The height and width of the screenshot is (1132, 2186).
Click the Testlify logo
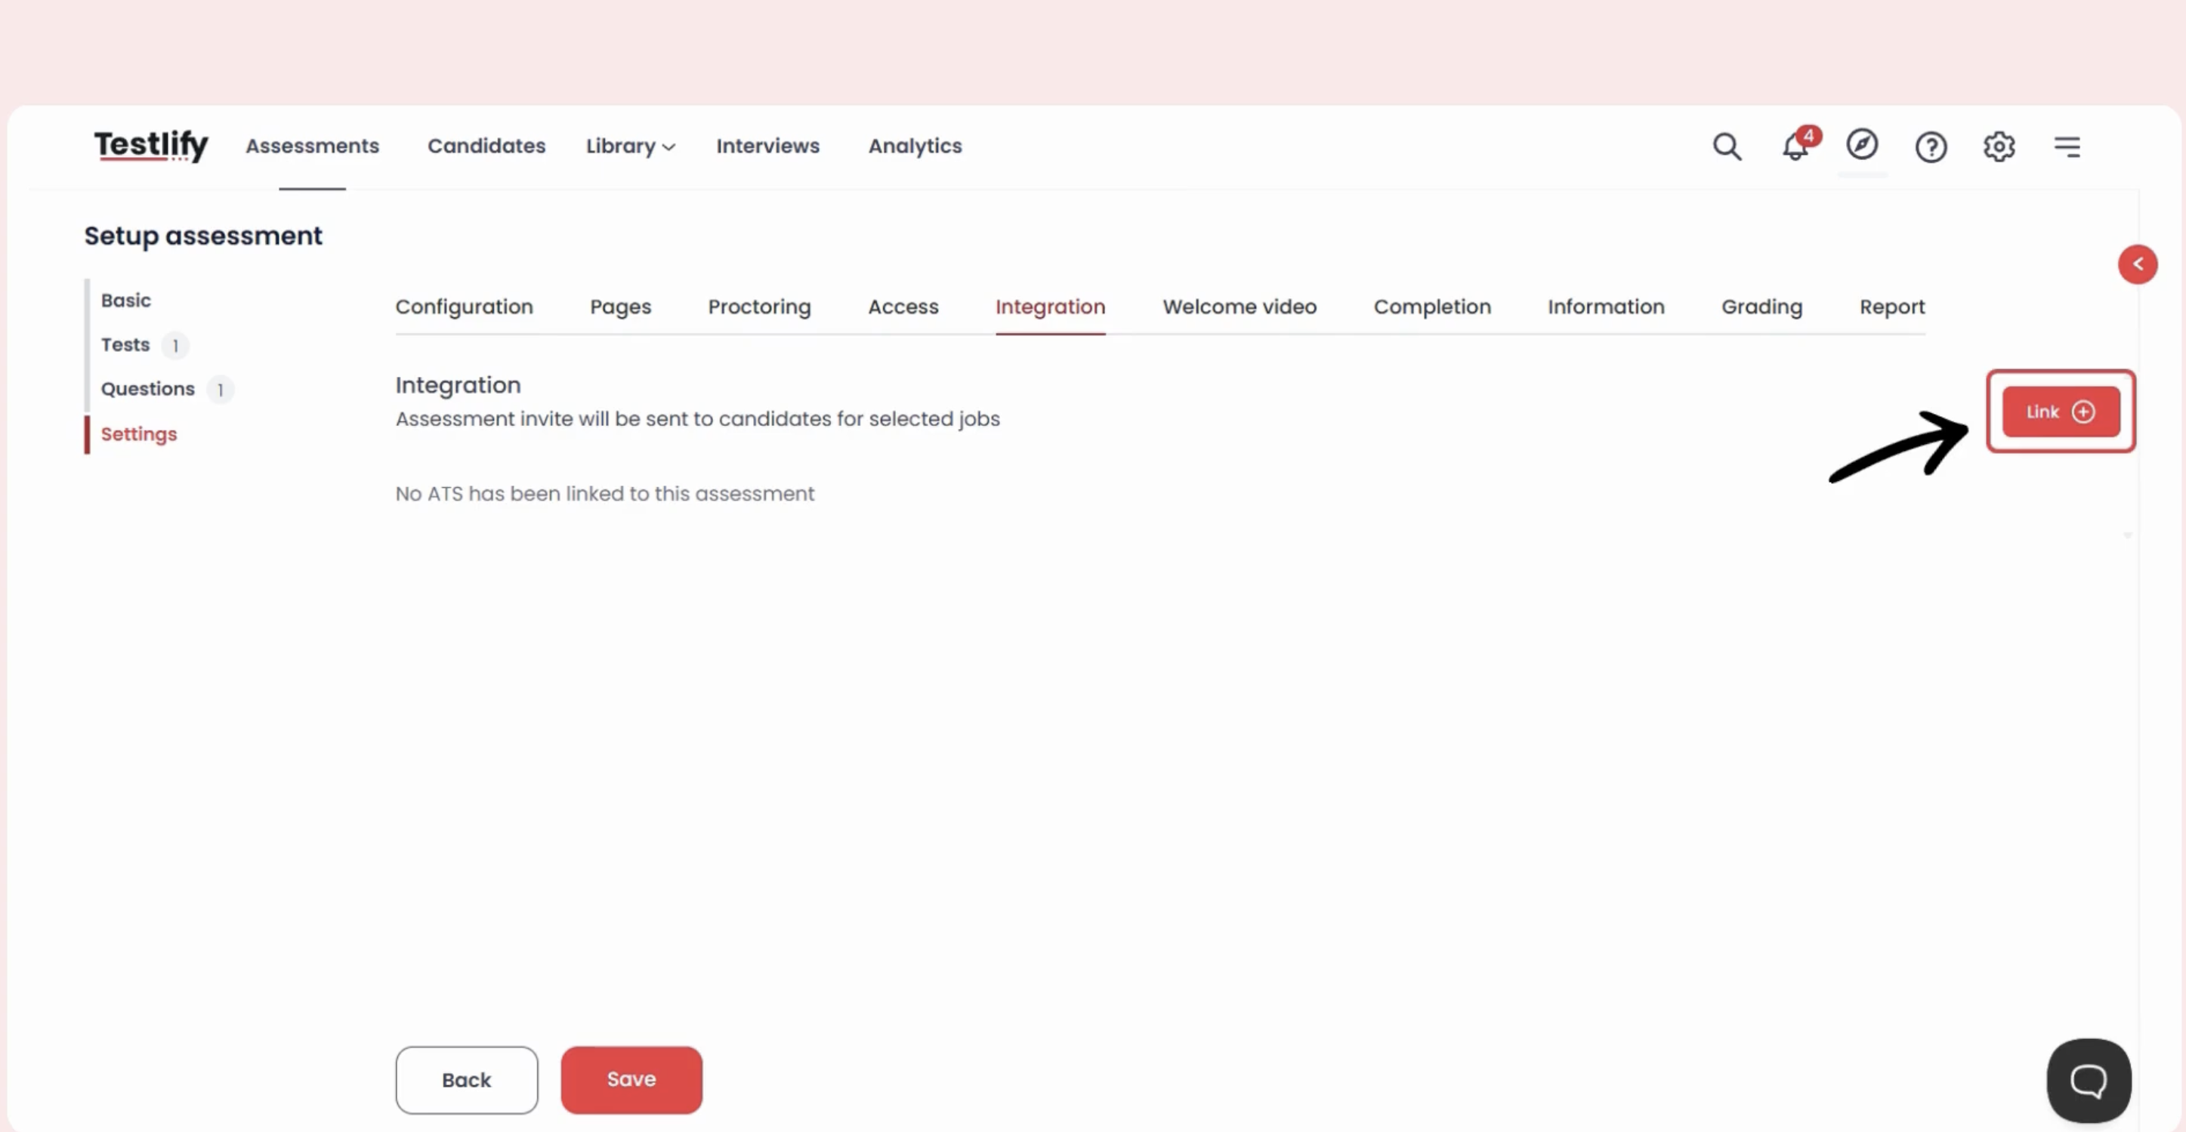point(151,145)
